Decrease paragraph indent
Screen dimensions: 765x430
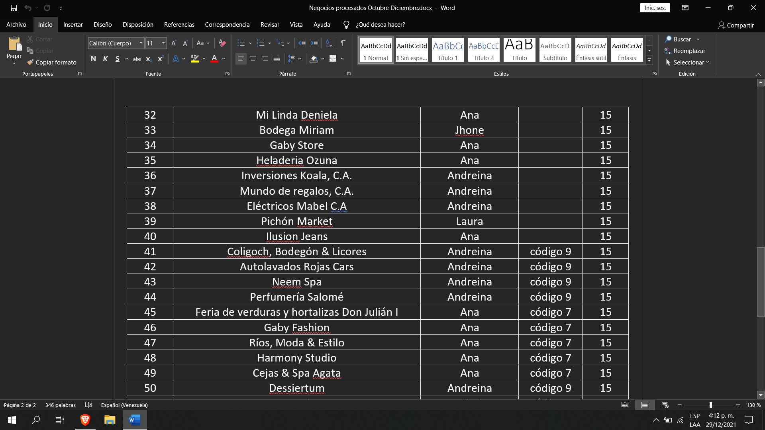pos(302,43)
